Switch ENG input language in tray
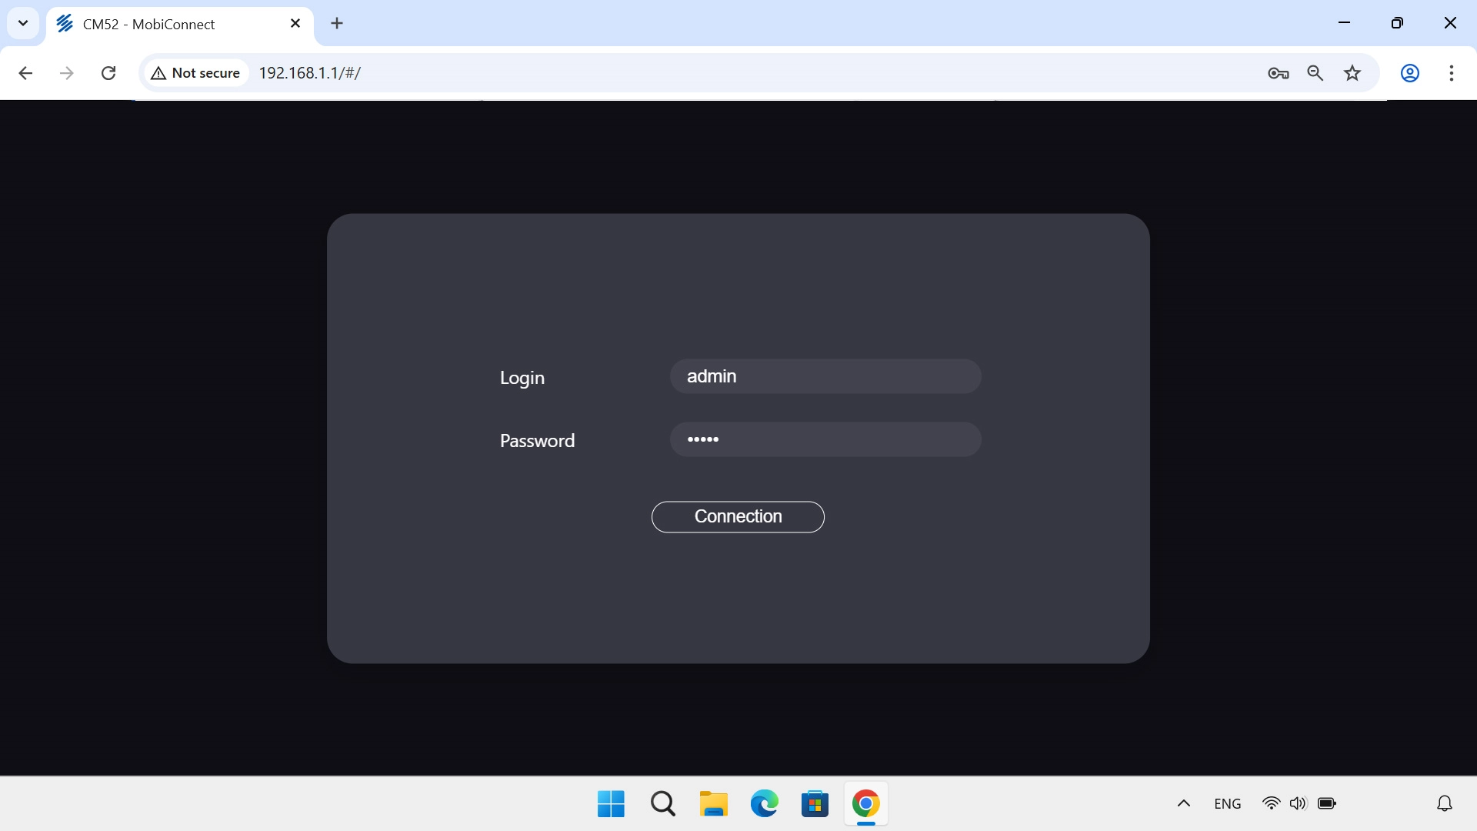Image resolution: width=1477 pixels, height=831 pixels. coord(1227,803)
